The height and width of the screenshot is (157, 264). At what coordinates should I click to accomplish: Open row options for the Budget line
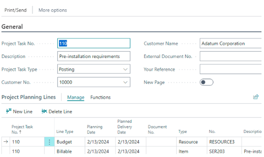(49, 142)
